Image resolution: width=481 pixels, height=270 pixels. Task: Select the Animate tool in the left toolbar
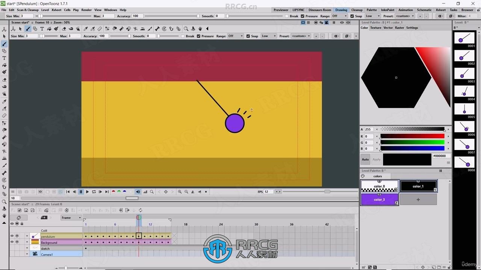click(x=4, y=29)
